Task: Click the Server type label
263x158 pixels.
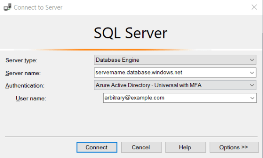Action: click(x=22, y=60)
